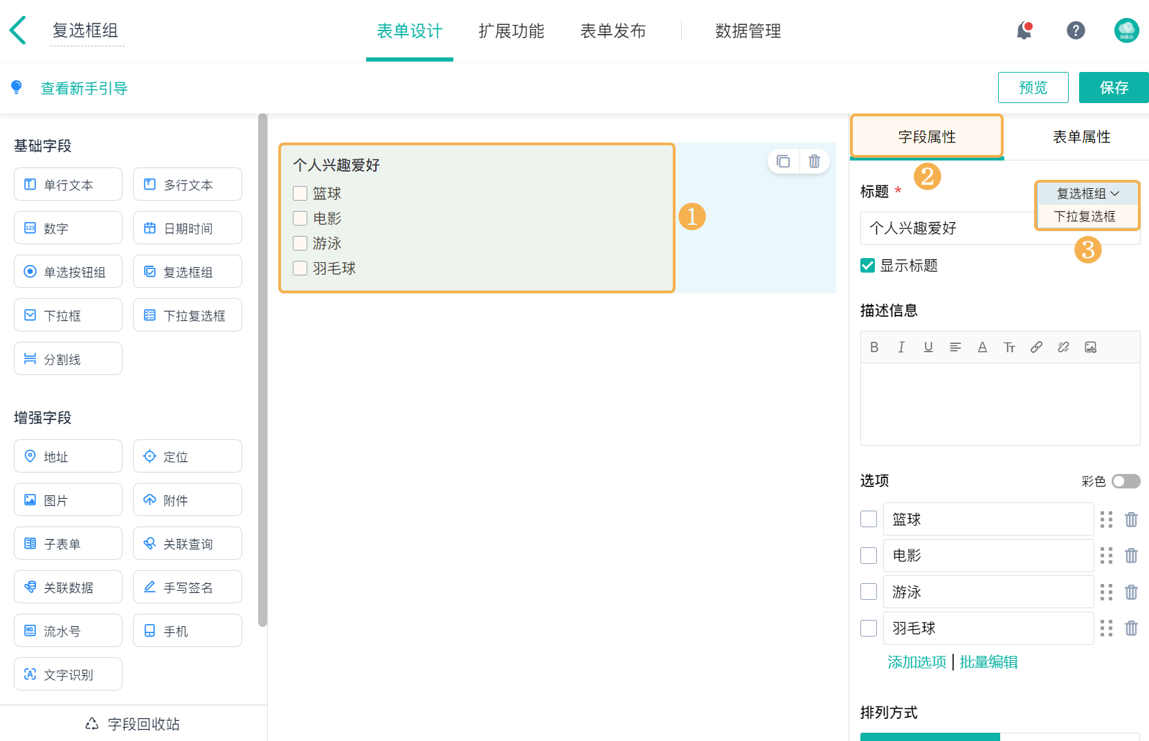Check the 电影 default option checkbox

click(x=869, y=556)
